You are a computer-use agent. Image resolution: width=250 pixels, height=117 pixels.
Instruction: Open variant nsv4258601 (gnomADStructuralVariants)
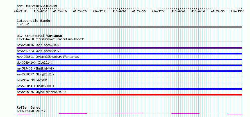pos(48,57)
